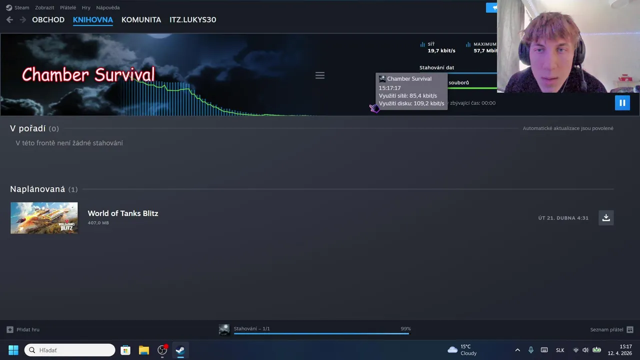The width and height of the screenshot is (640, 360).
Task: Open Wi-Fi network settings in the tray
Action: (x=576, y=350)
